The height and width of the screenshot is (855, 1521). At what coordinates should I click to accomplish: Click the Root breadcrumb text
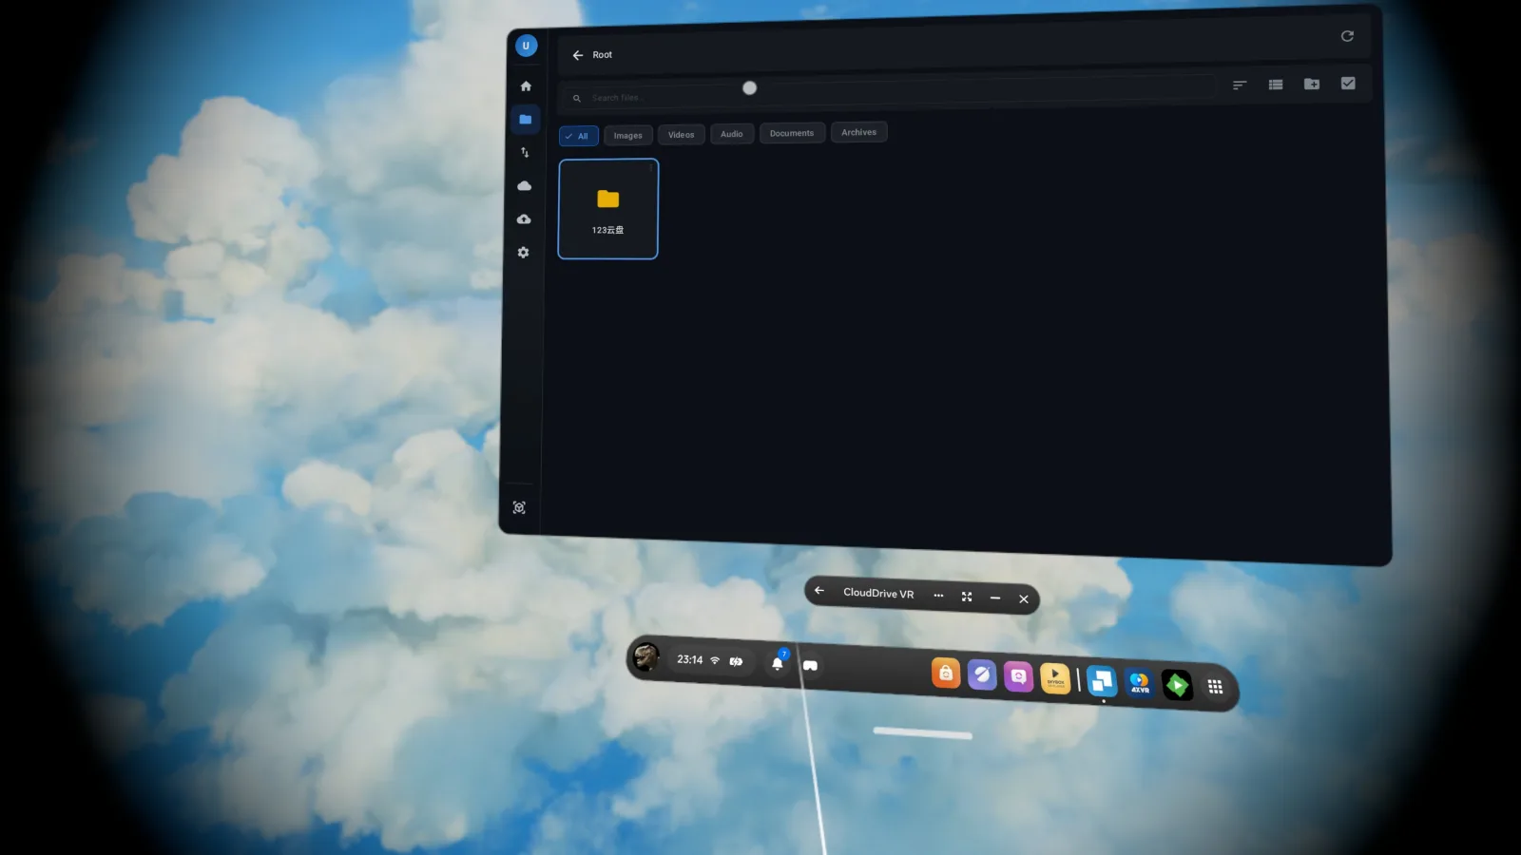click(603, 55)
